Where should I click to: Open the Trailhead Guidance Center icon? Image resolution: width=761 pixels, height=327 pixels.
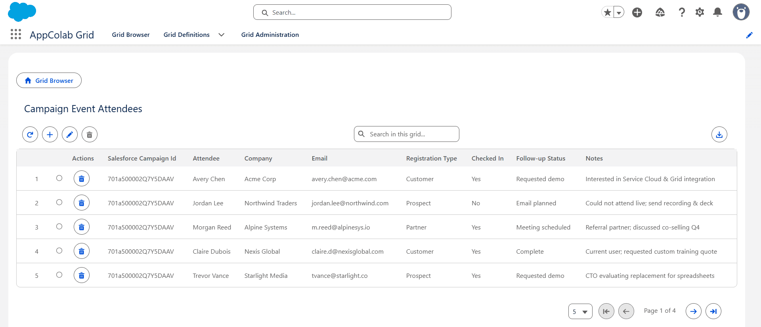[x=660, y=12]
